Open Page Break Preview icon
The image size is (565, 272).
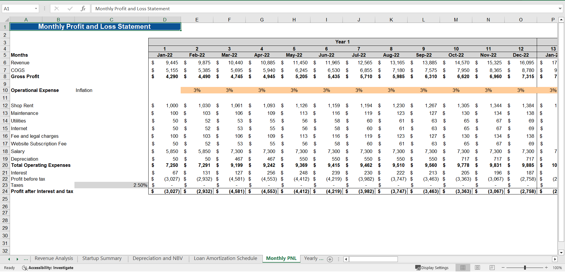(491, 268)
